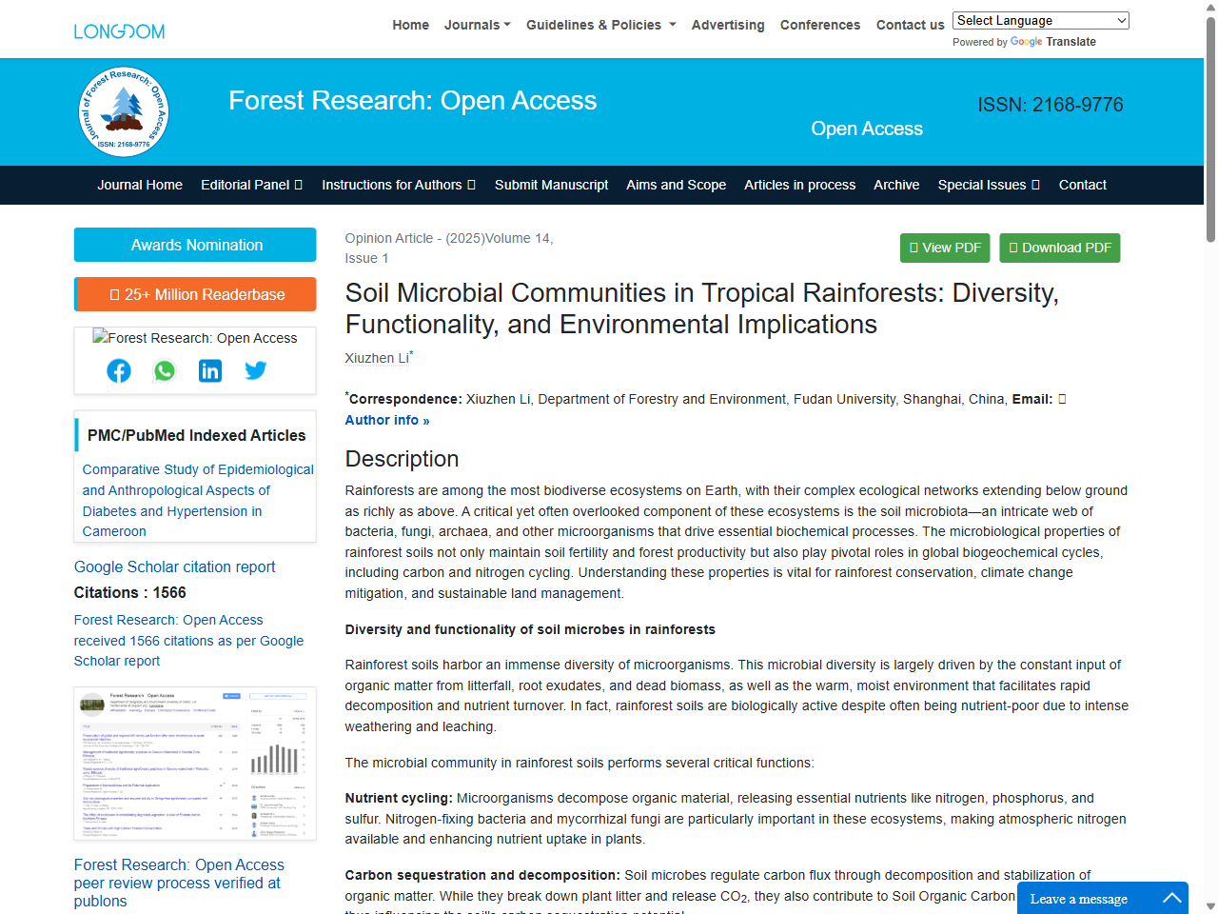Share via the WhatsApp icon
1218x914 pixels.
[x=164, y=370]
